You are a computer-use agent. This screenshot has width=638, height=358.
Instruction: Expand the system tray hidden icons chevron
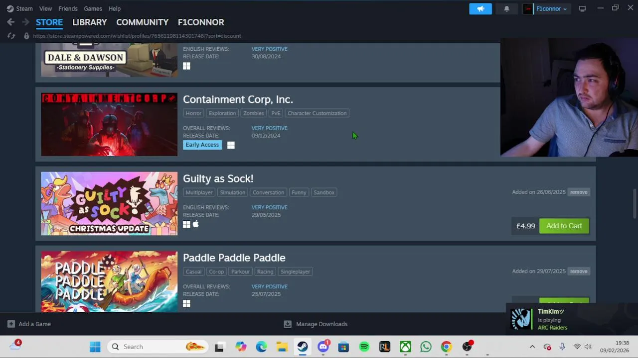coord(532,347)
